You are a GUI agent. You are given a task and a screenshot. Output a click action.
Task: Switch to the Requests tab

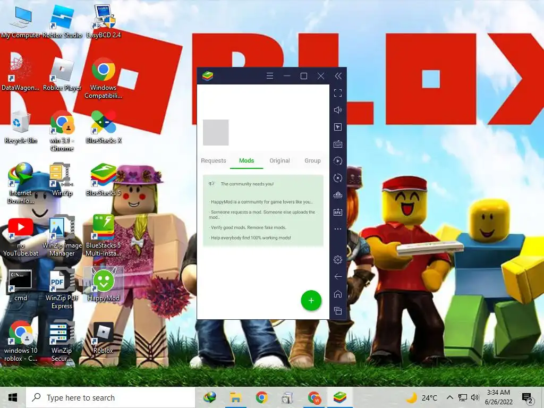click(214, 160)
